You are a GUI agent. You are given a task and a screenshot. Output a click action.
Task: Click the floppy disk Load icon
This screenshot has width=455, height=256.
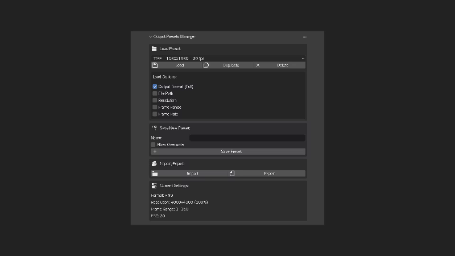coord(155,65)
